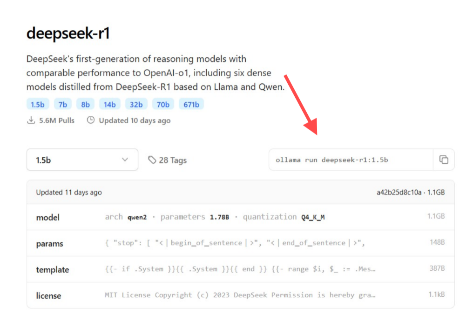Select the 7b size tag
This screenshot has width=473, height=333.
pos(63,104)
